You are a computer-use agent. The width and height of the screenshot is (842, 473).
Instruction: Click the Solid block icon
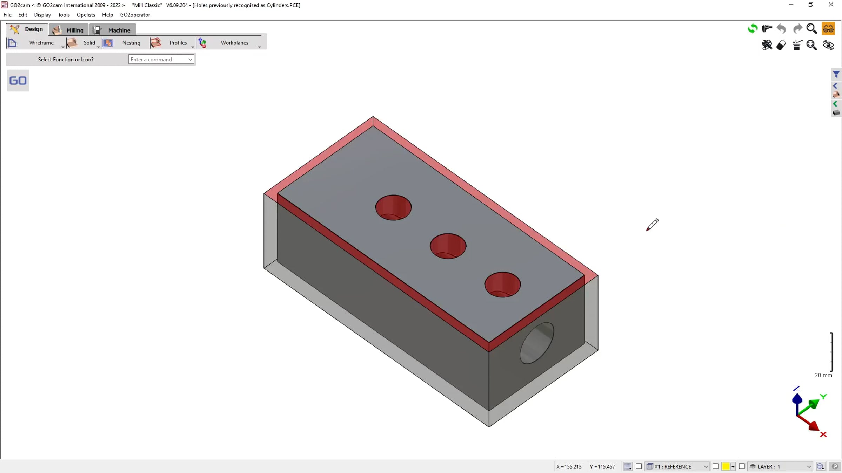(72, 43)
